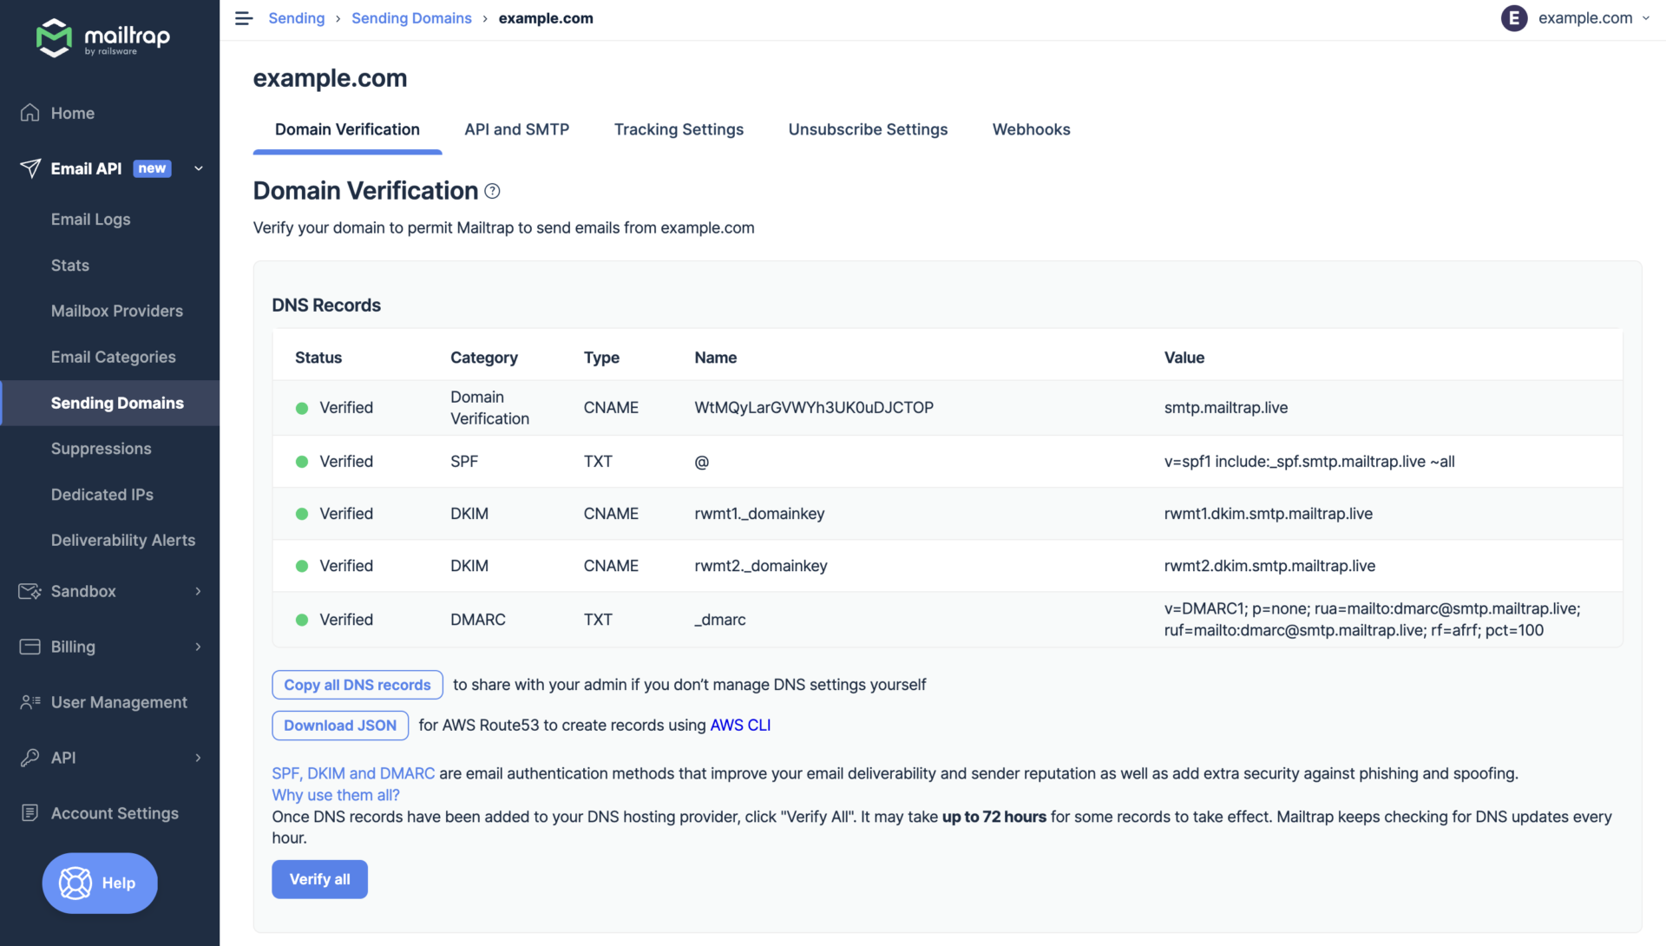Open the hamburger navigation menu
This screenshot has width=1666, height=946.
[x=243, y=17]
